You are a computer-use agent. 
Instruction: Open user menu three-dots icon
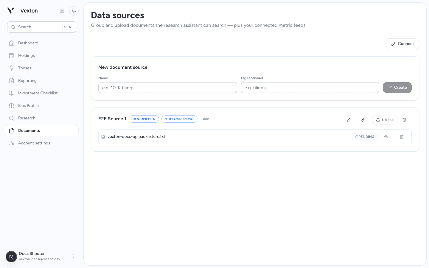[74, 256]
